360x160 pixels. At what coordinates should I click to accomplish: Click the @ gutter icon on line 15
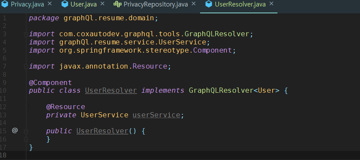15,131
